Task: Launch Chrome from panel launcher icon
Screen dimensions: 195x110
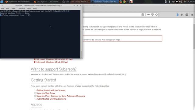Action: click(x=124, y=2)
